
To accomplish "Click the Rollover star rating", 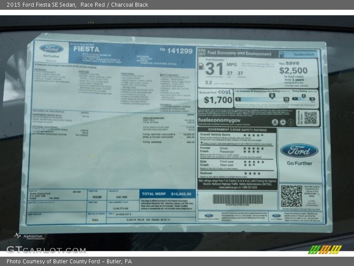I will (252, 173).
